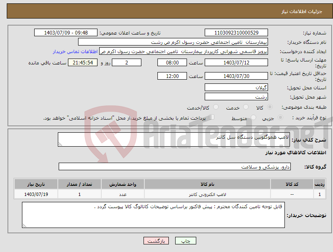The width and height of the screenshot is (333, 252).
Task: Click the ردیف column header
Action: [319, 184]
